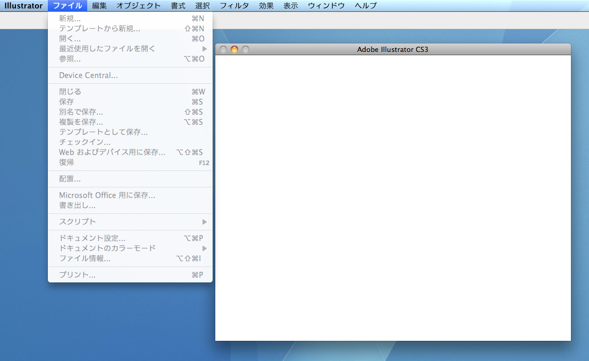Select テンプレートから新規... menu entry

pos(130,29)
